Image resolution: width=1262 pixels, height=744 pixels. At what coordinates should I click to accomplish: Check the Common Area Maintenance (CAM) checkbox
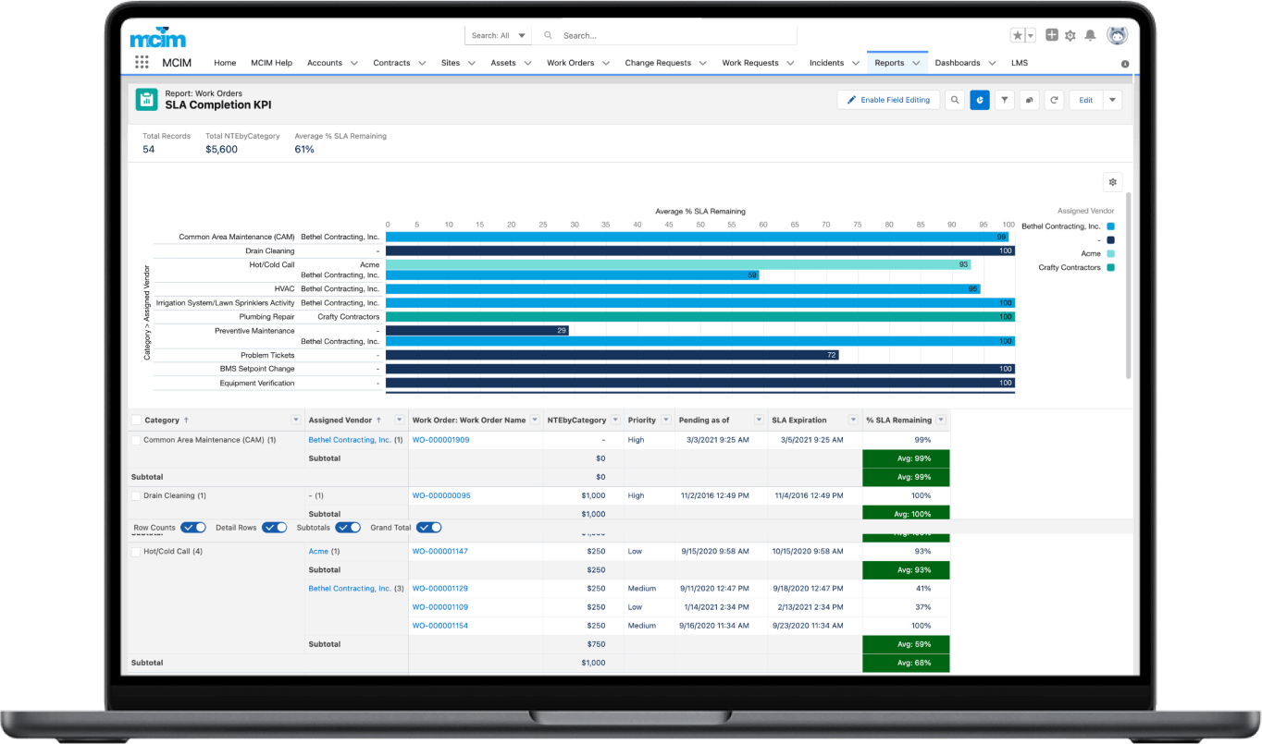136,440
